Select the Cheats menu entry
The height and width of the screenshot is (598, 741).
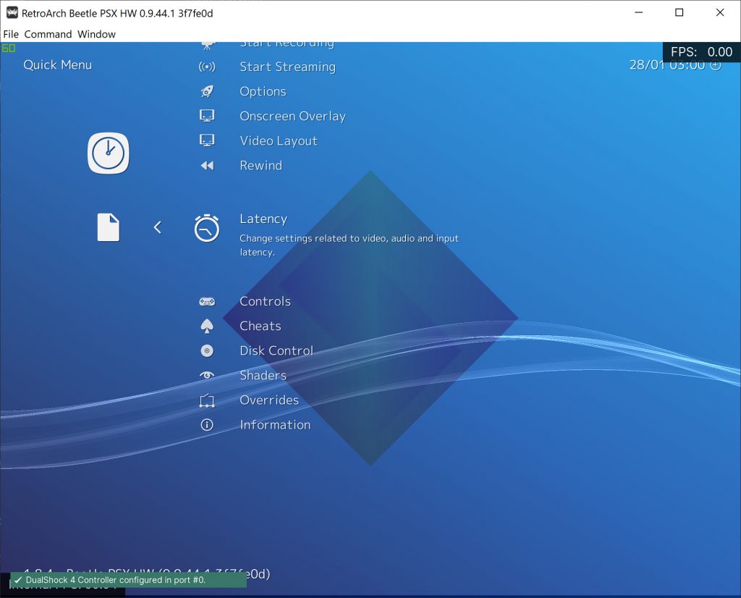[261, 327]
